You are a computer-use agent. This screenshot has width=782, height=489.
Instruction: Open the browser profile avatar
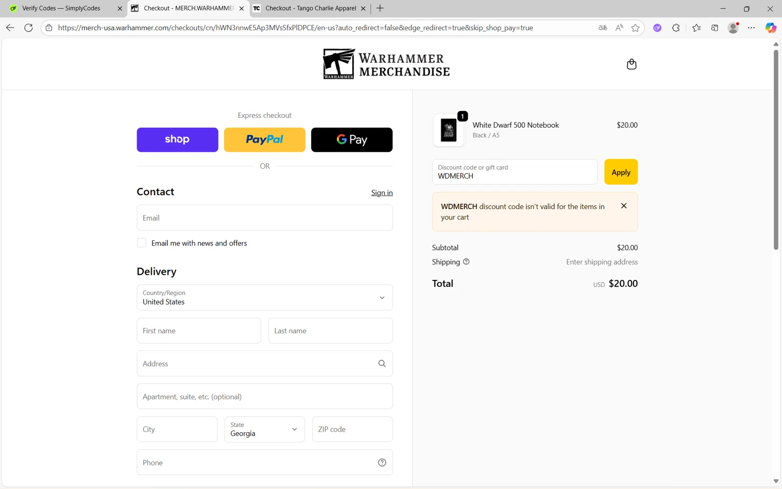pos(733,28)
